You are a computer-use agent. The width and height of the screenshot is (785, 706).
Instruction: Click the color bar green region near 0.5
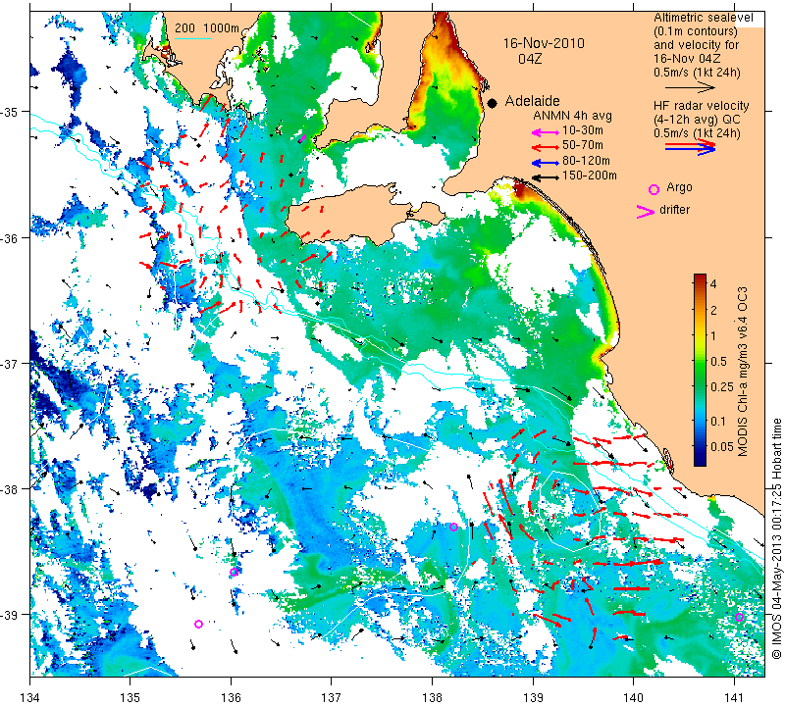pyautogui.click(x=700, y=361)
